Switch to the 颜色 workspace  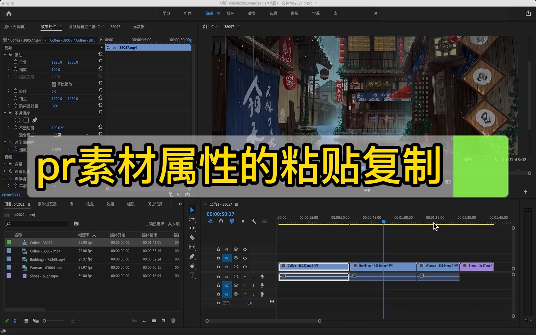230,13
